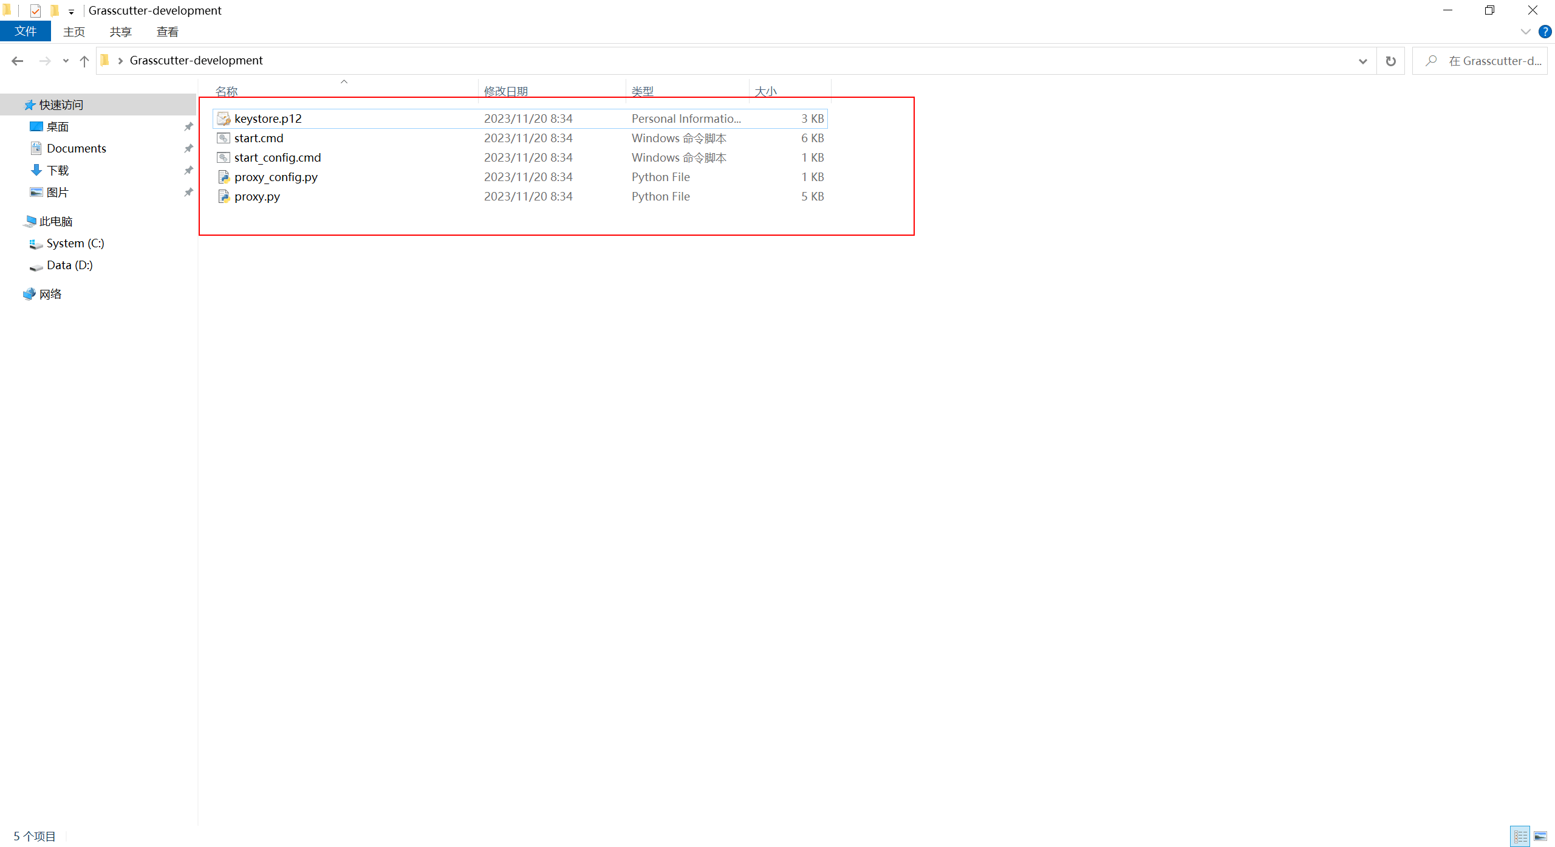Open Documents in quick access
The height and width of the screenshot is (847, 1555).
[x=76, y=148]
